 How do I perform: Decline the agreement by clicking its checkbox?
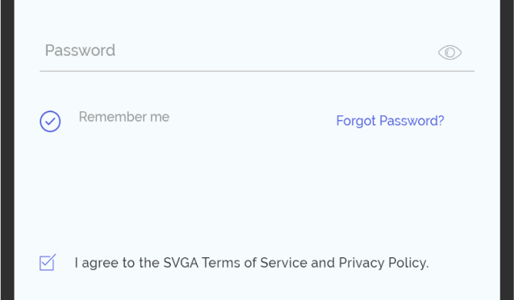[48, 262]
